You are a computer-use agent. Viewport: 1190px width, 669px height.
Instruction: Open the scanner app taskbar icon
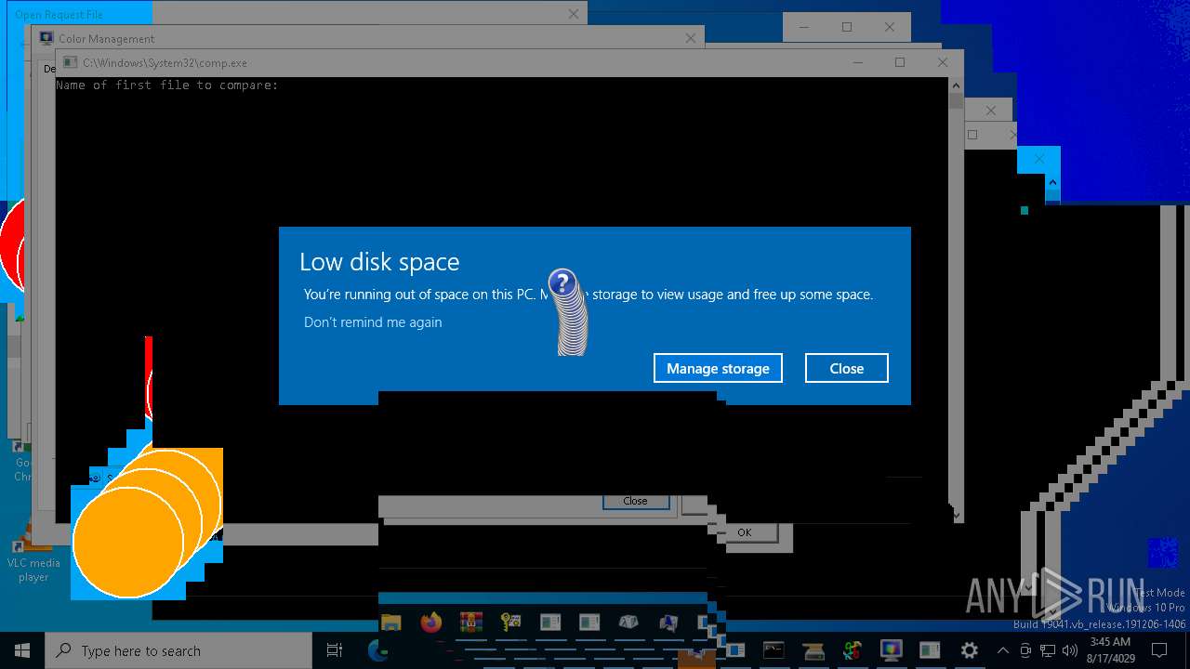coord(813,650)
